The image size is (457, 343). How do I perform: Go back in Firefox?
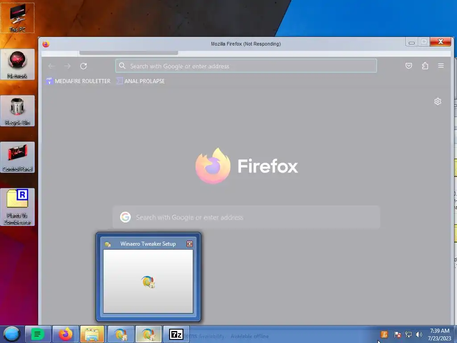pyautogui.click(x=52, y=66)
